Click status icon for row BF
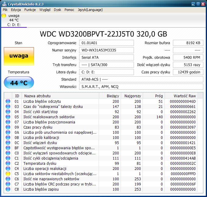 click(x=8, y=148)
